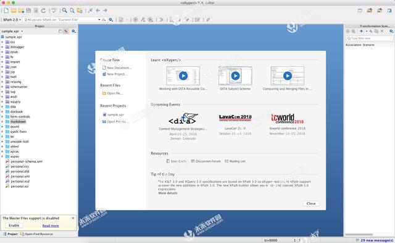Open the 29 new message(s) notification
The image size is (395, 243).
click(375, 241)
